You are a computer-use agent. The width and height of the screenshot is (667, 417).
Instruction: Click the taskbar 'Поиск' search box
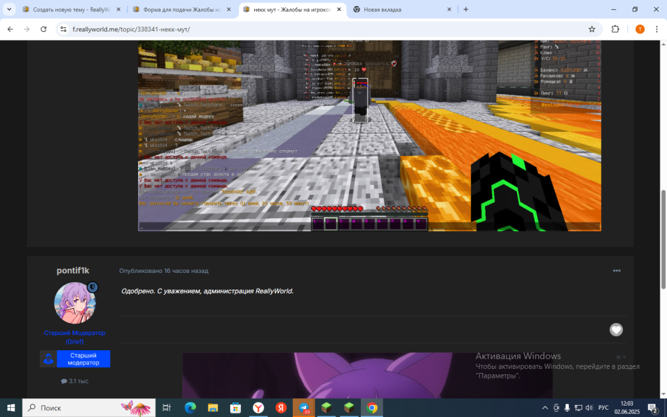point(89,408)
